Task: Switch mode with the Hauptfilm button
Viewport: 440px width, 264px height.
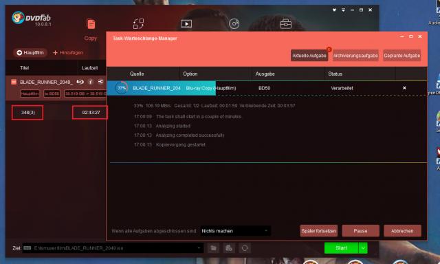Action: (x=30, y=53)
